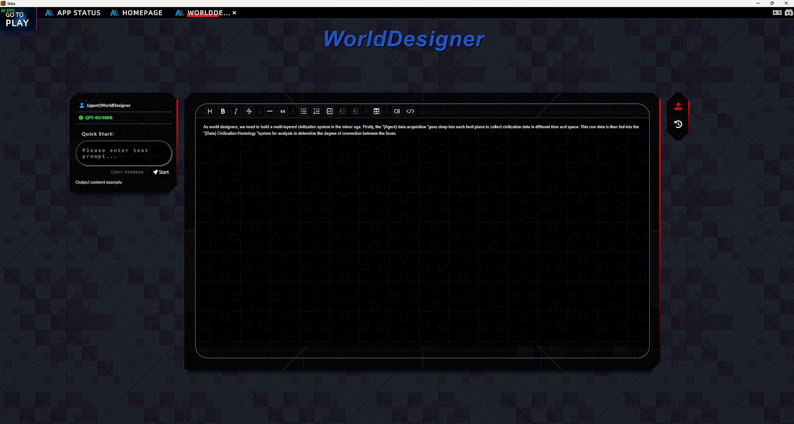794x424 pixels.
Task: Click the Heading format icon
Action: click(210, 111)
